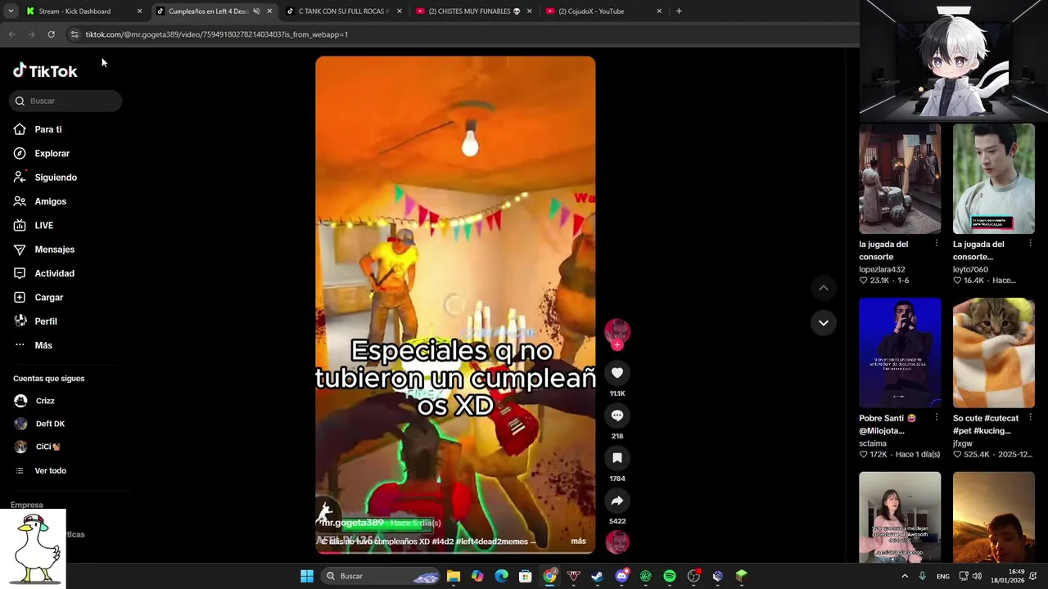Go back in browser history
Screen dimensions: 1048x589
11,34
